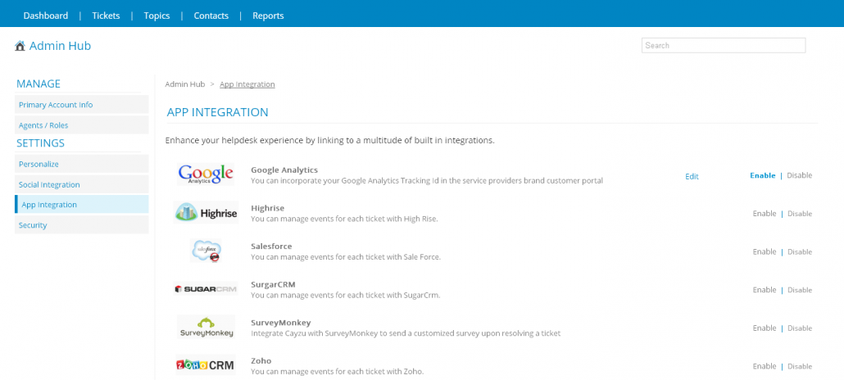Enable the SurgarCRM integration

pyautogui.click(x=765, y=290)
